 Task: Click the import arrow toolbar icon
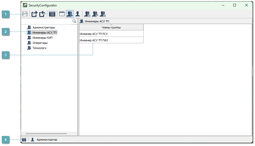click(x=42, y=14)
